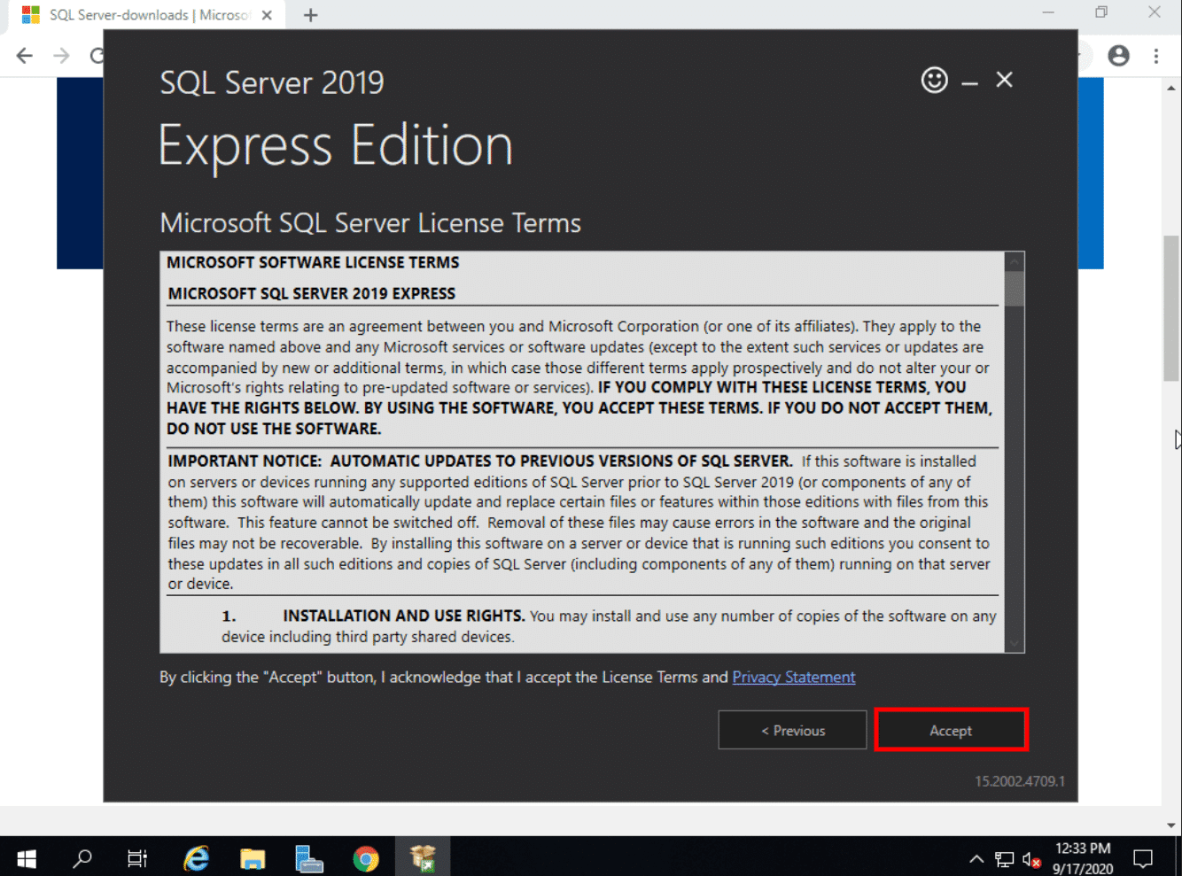
Task: Select the SQL Server installer taskbar icon
Action: coord(423,857)
